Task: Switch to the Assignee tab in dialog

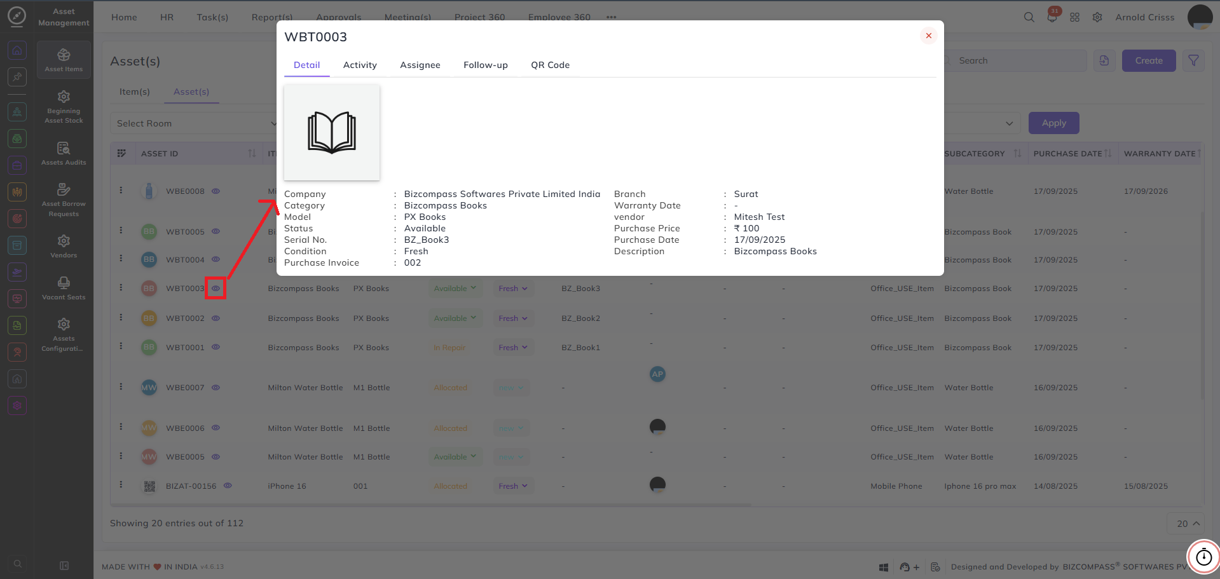Action: click(x=420, y=65)
